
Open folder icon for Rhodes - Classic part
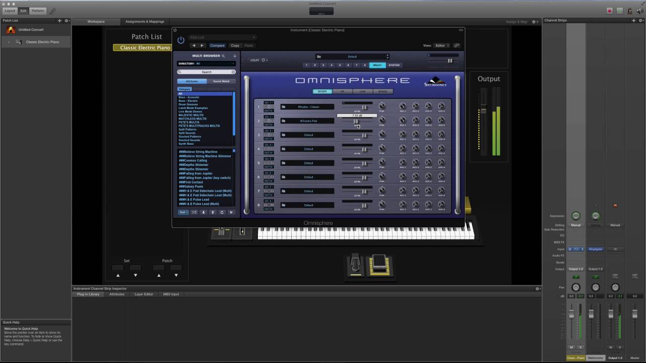pyautogui.click(x=284, y=107)
